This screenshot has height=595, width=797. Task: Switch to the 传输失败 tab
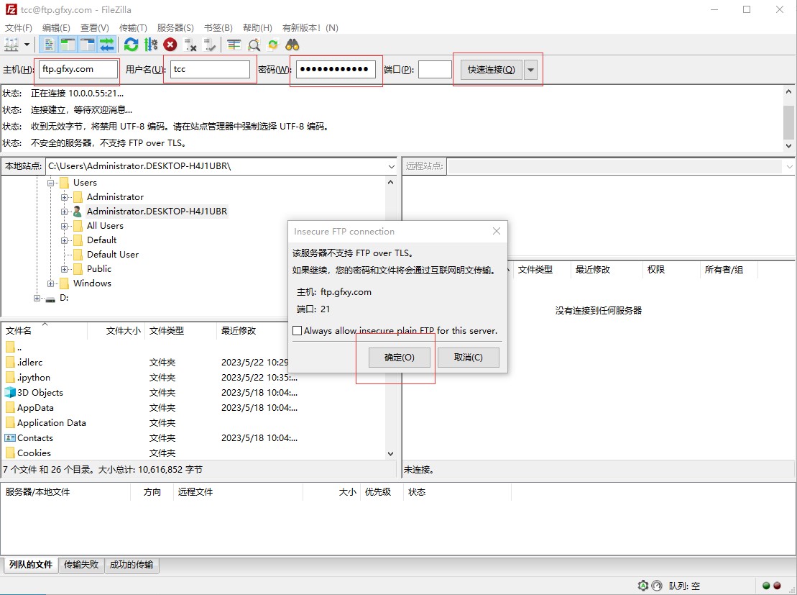coord(81,565)
